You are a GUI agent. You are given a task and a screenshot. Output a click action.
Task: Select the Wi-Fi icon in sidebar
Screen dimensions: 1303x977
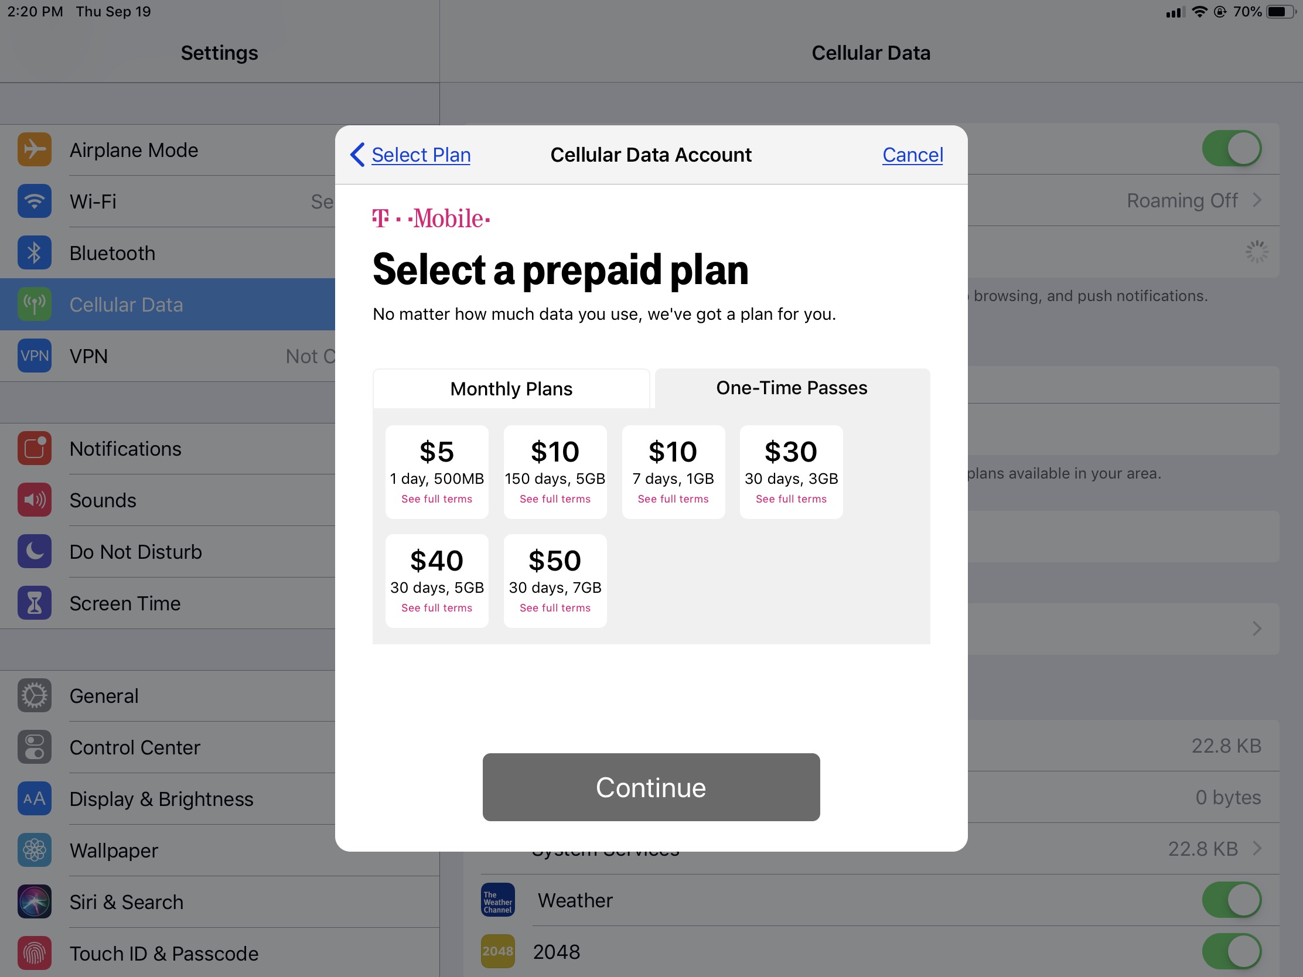point(33,201)
